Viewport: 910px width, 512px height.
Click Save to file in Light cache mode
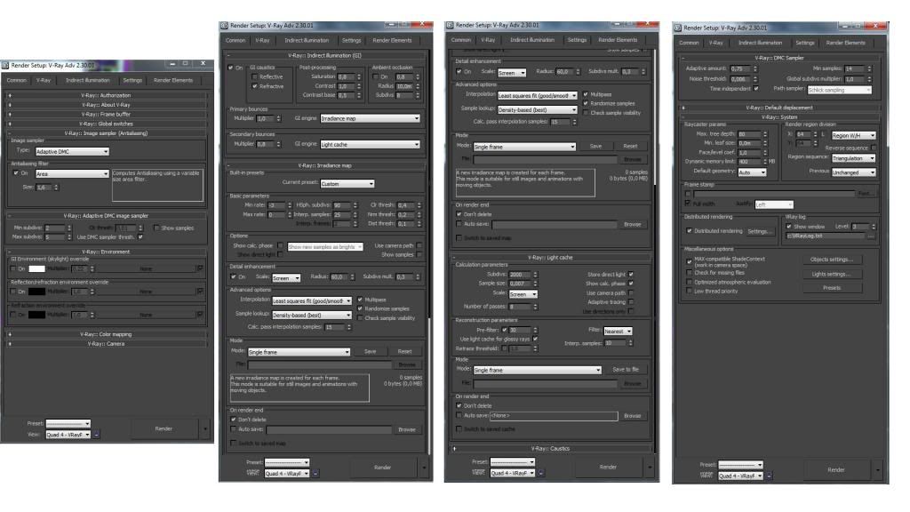coord(626,370)
